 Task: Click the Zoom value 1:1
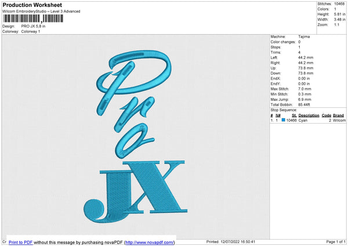tap(336, 24)
